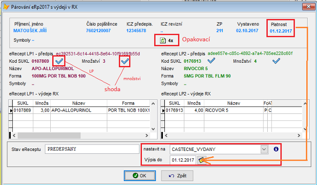Click the LP1 table scroll-right arrow
The height and width of the screenshot is (185, 317).
147,135
